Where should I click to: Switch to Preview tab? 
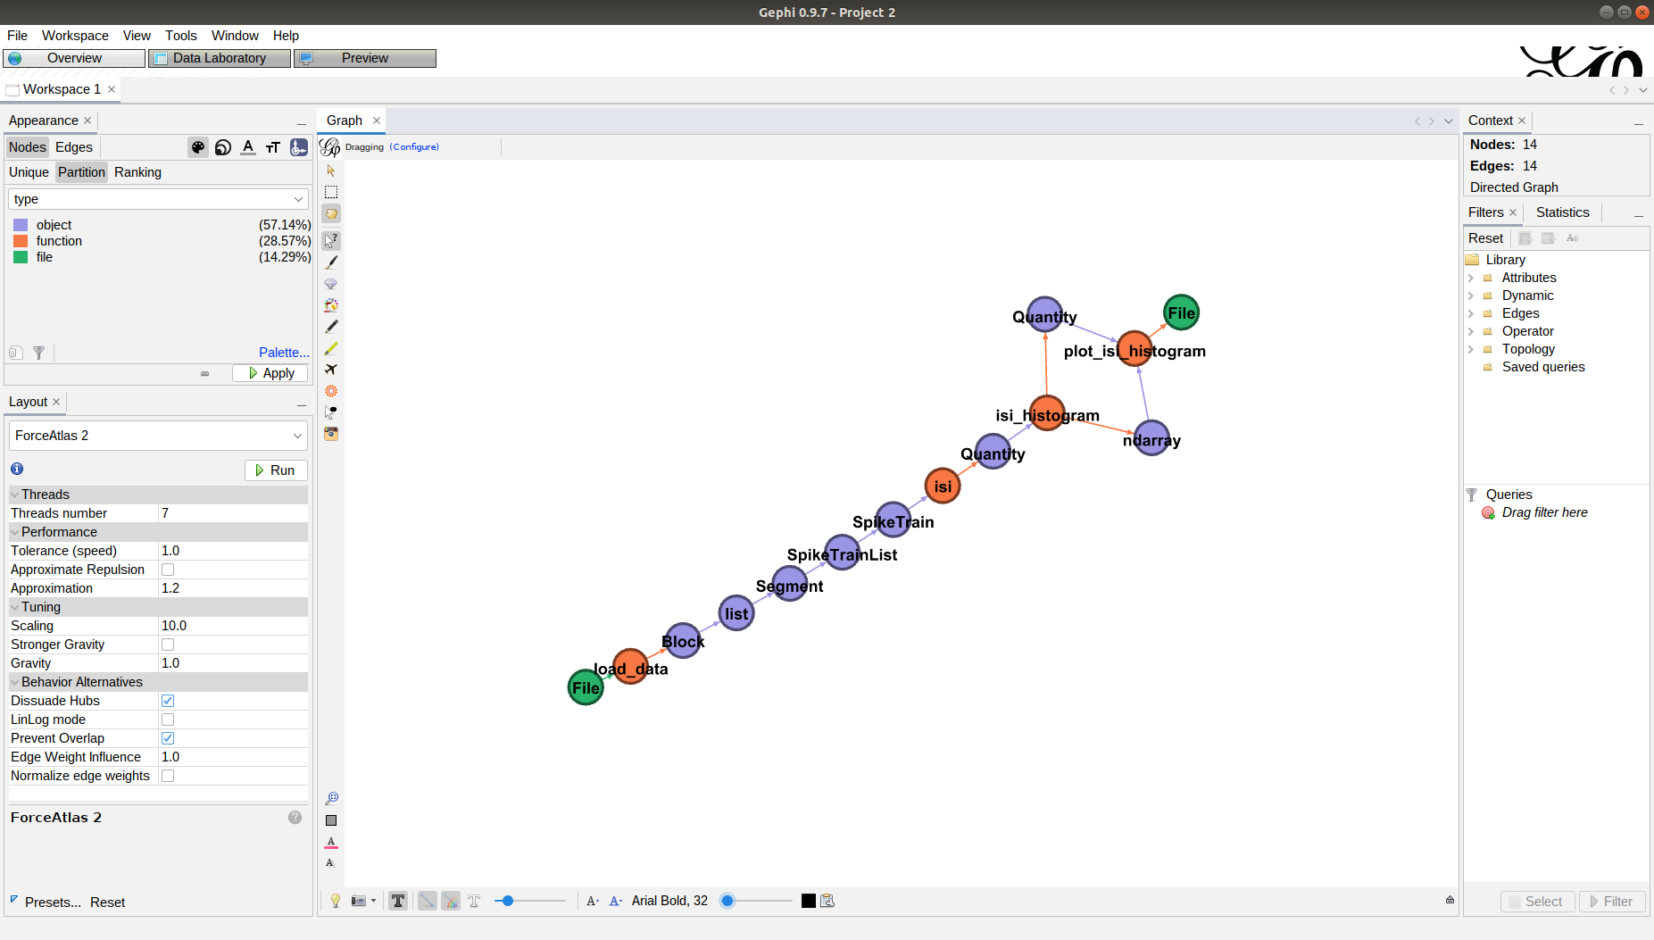[x=365, y=58]
